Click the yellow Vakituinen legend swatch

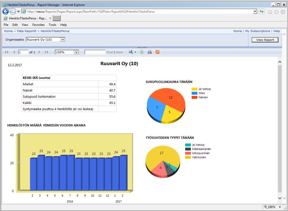188,157
